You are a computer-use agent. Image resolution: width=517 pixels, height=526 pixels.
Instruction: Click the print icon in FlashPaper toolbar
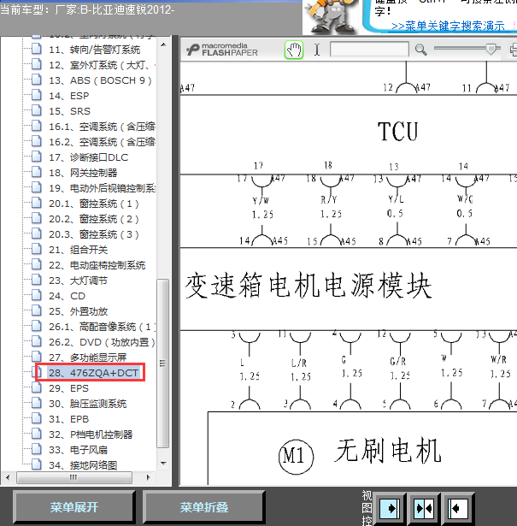pos(514,50)
